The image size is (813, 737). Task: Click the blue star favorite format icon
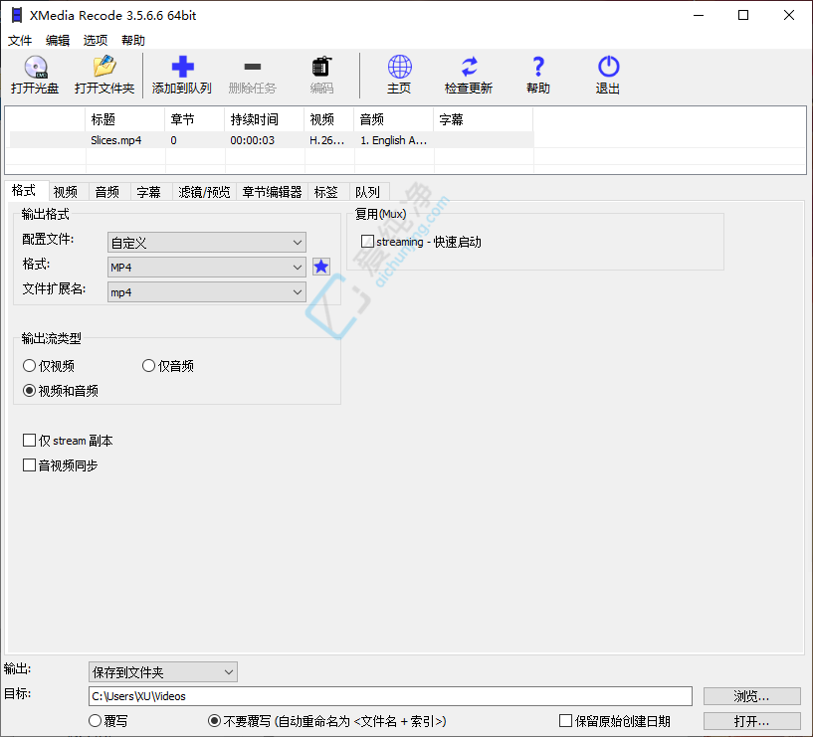pyautogui.click(x=321, y=267)
